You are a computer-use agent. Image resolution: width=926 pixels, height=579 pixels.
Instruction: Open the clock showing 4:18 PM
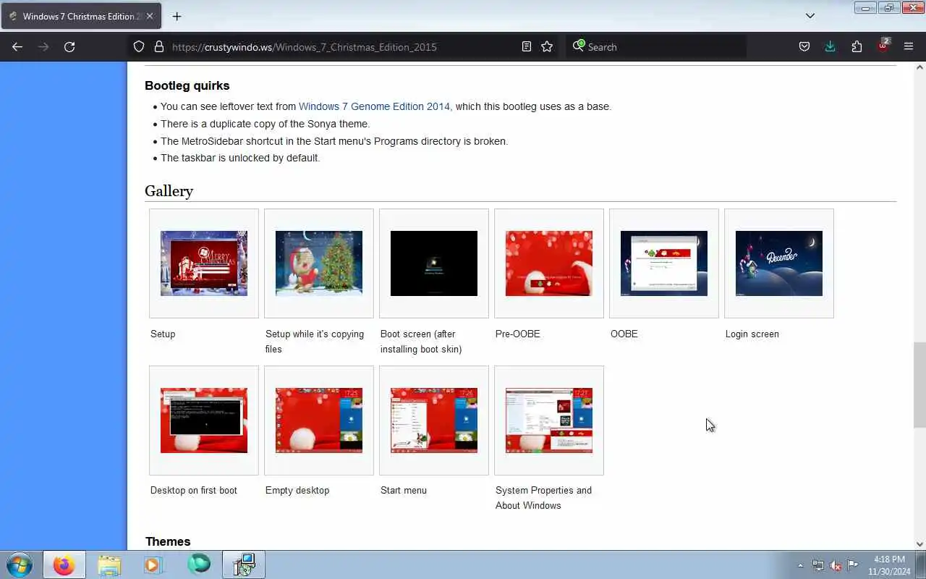tap(889, 565)
